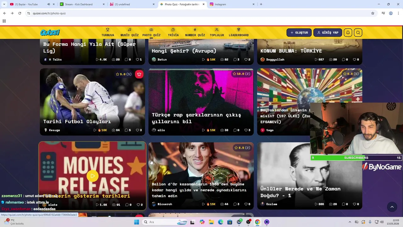Open the Leaderboard page
Viewport: 403px width, 227px height.
click(x=239, y=32)
